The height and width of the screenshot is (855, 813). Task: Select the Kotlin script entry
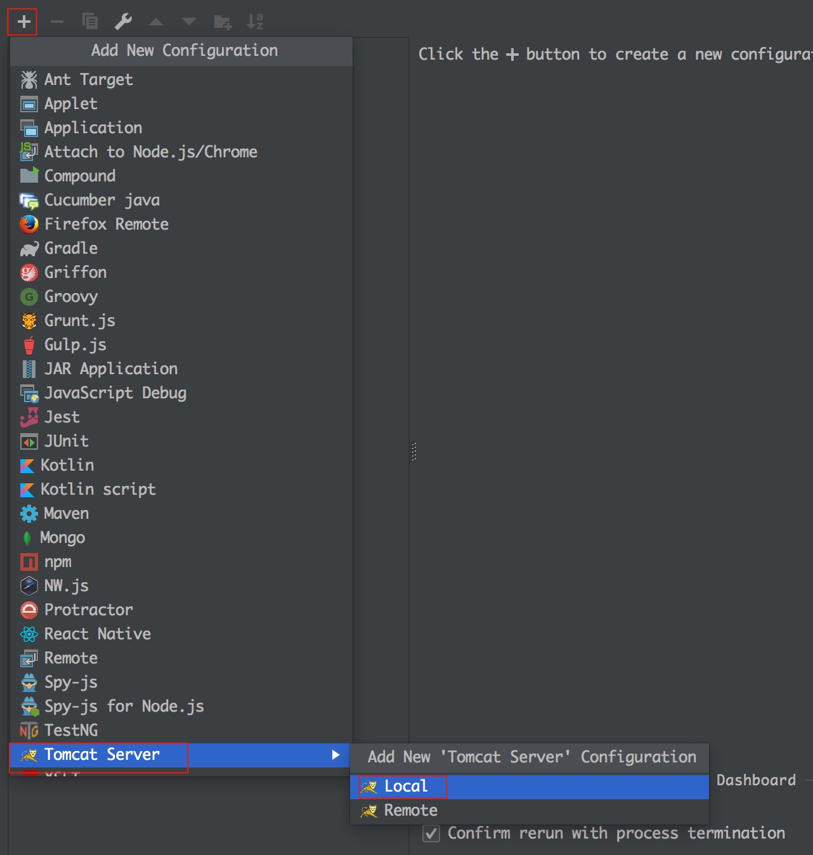(98, 490)
